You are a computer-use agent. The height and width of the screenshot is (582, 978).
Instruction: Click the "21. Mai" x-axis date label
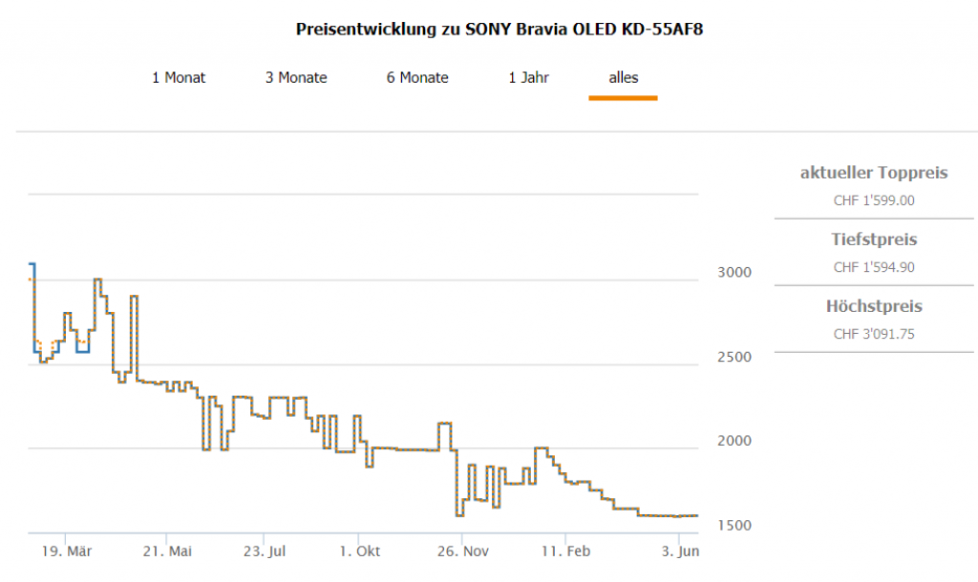coord(168,551)
